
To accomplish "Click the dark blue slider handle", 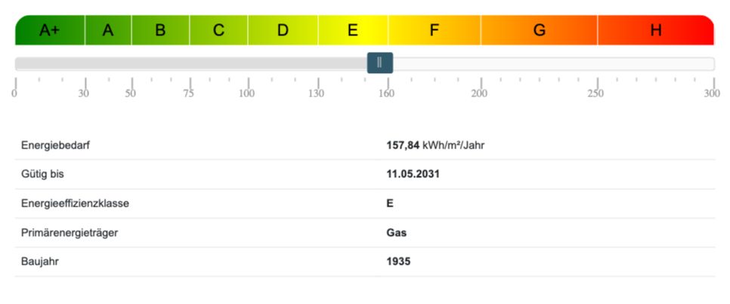I will tap(380, 63).
